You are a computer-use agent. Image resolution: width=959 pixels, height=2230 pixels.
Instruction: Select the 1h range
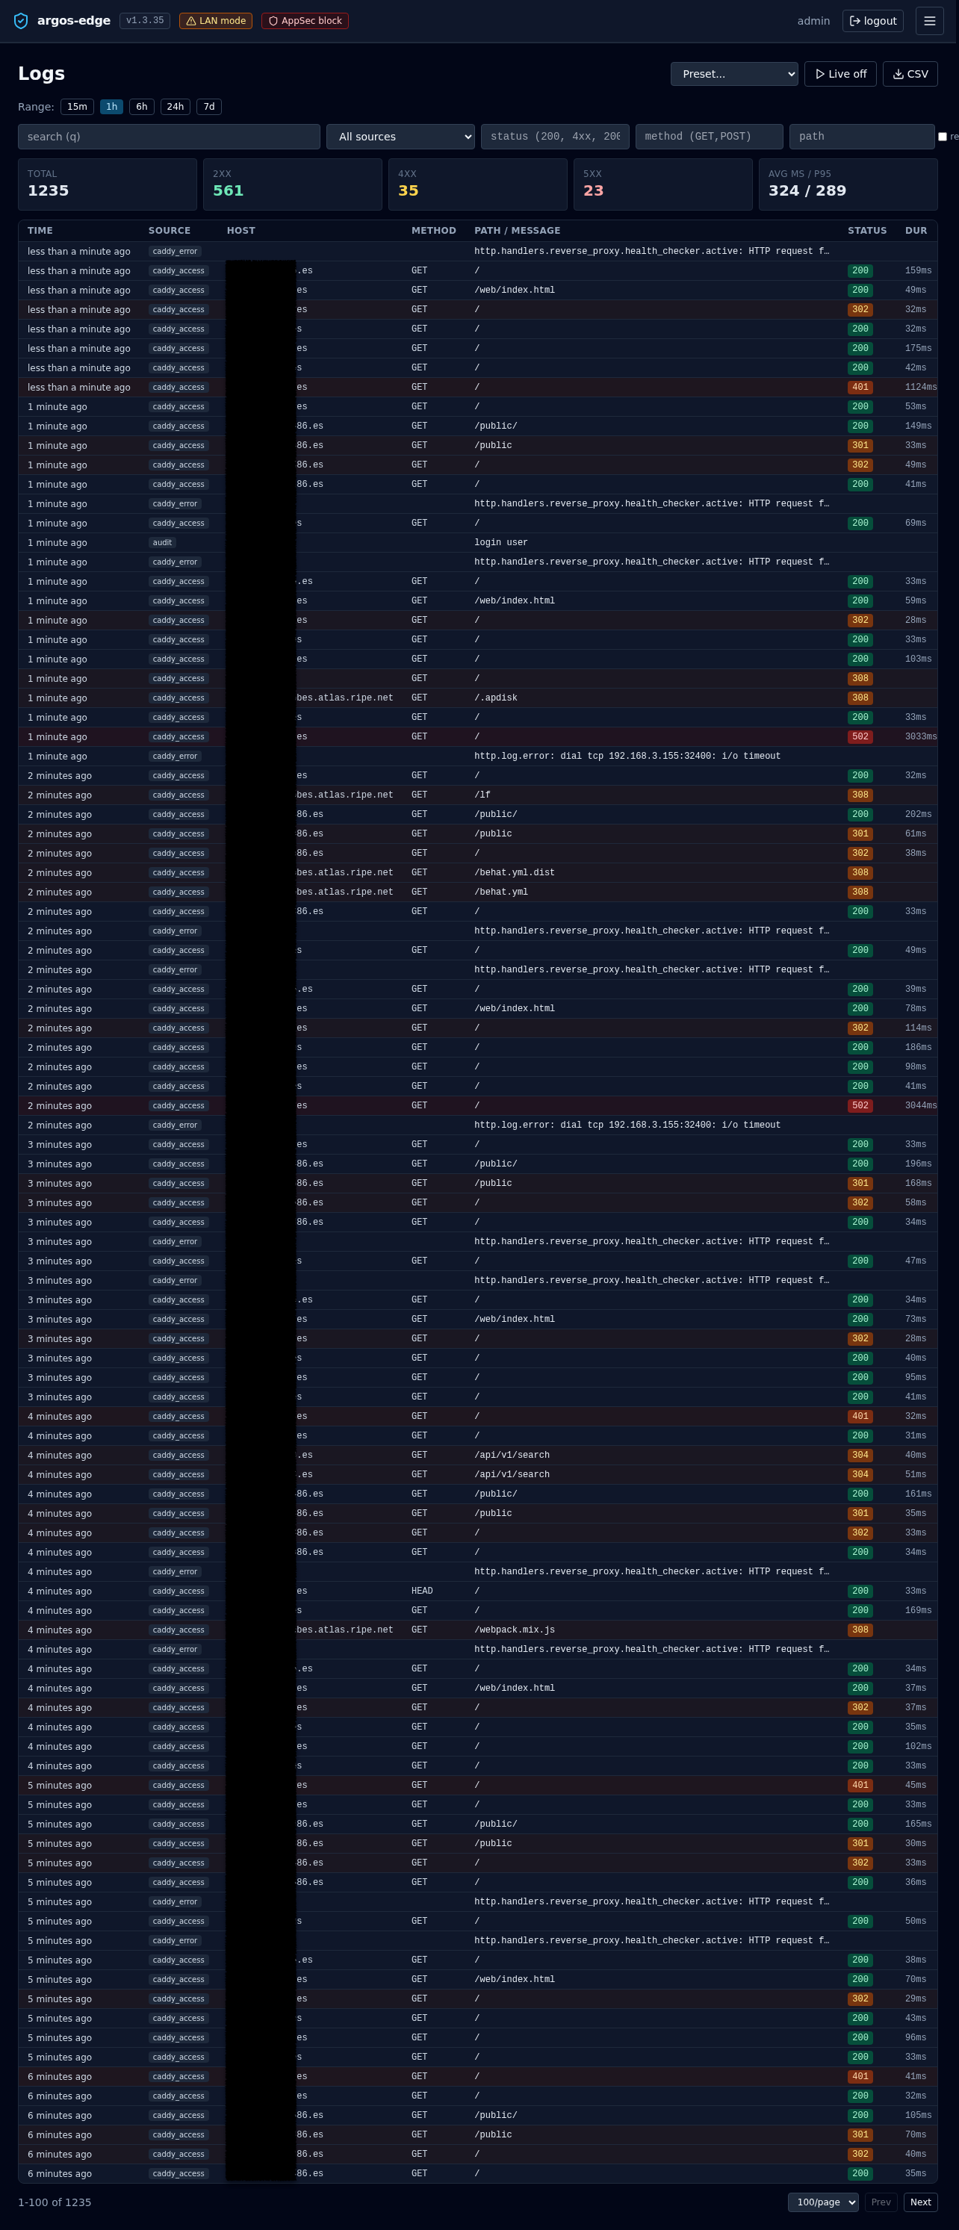point(111,107)
